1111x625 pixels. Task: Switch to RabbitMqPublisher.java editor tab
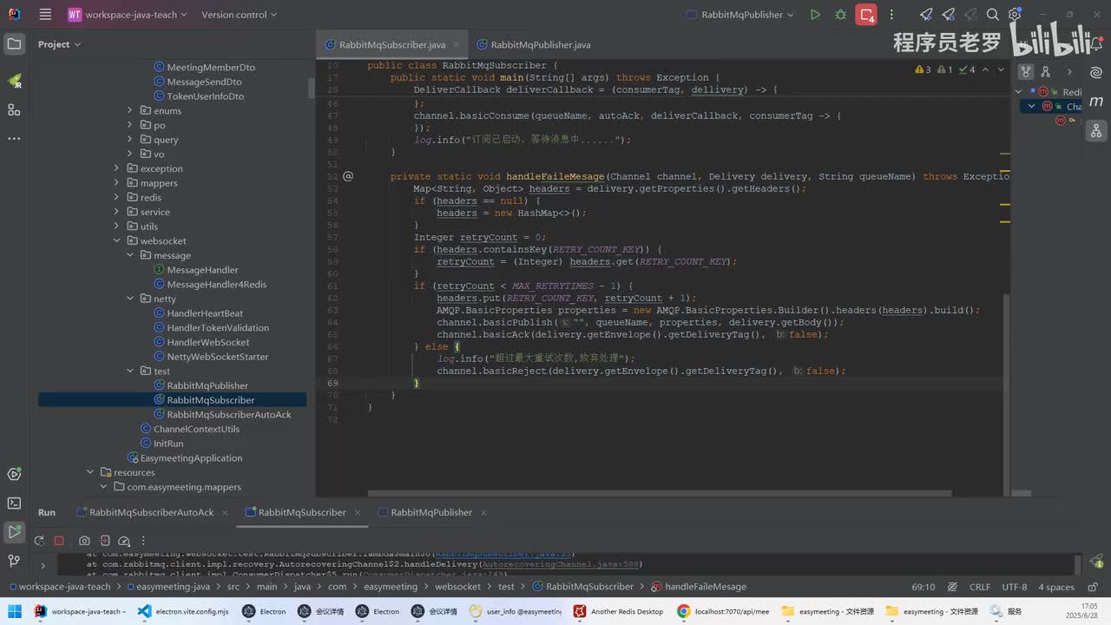coord(532,45)
